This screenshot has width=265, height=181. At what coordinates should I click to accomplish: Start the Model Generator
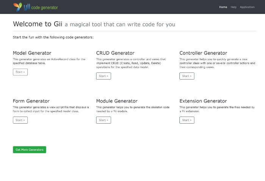coord(20,72)
